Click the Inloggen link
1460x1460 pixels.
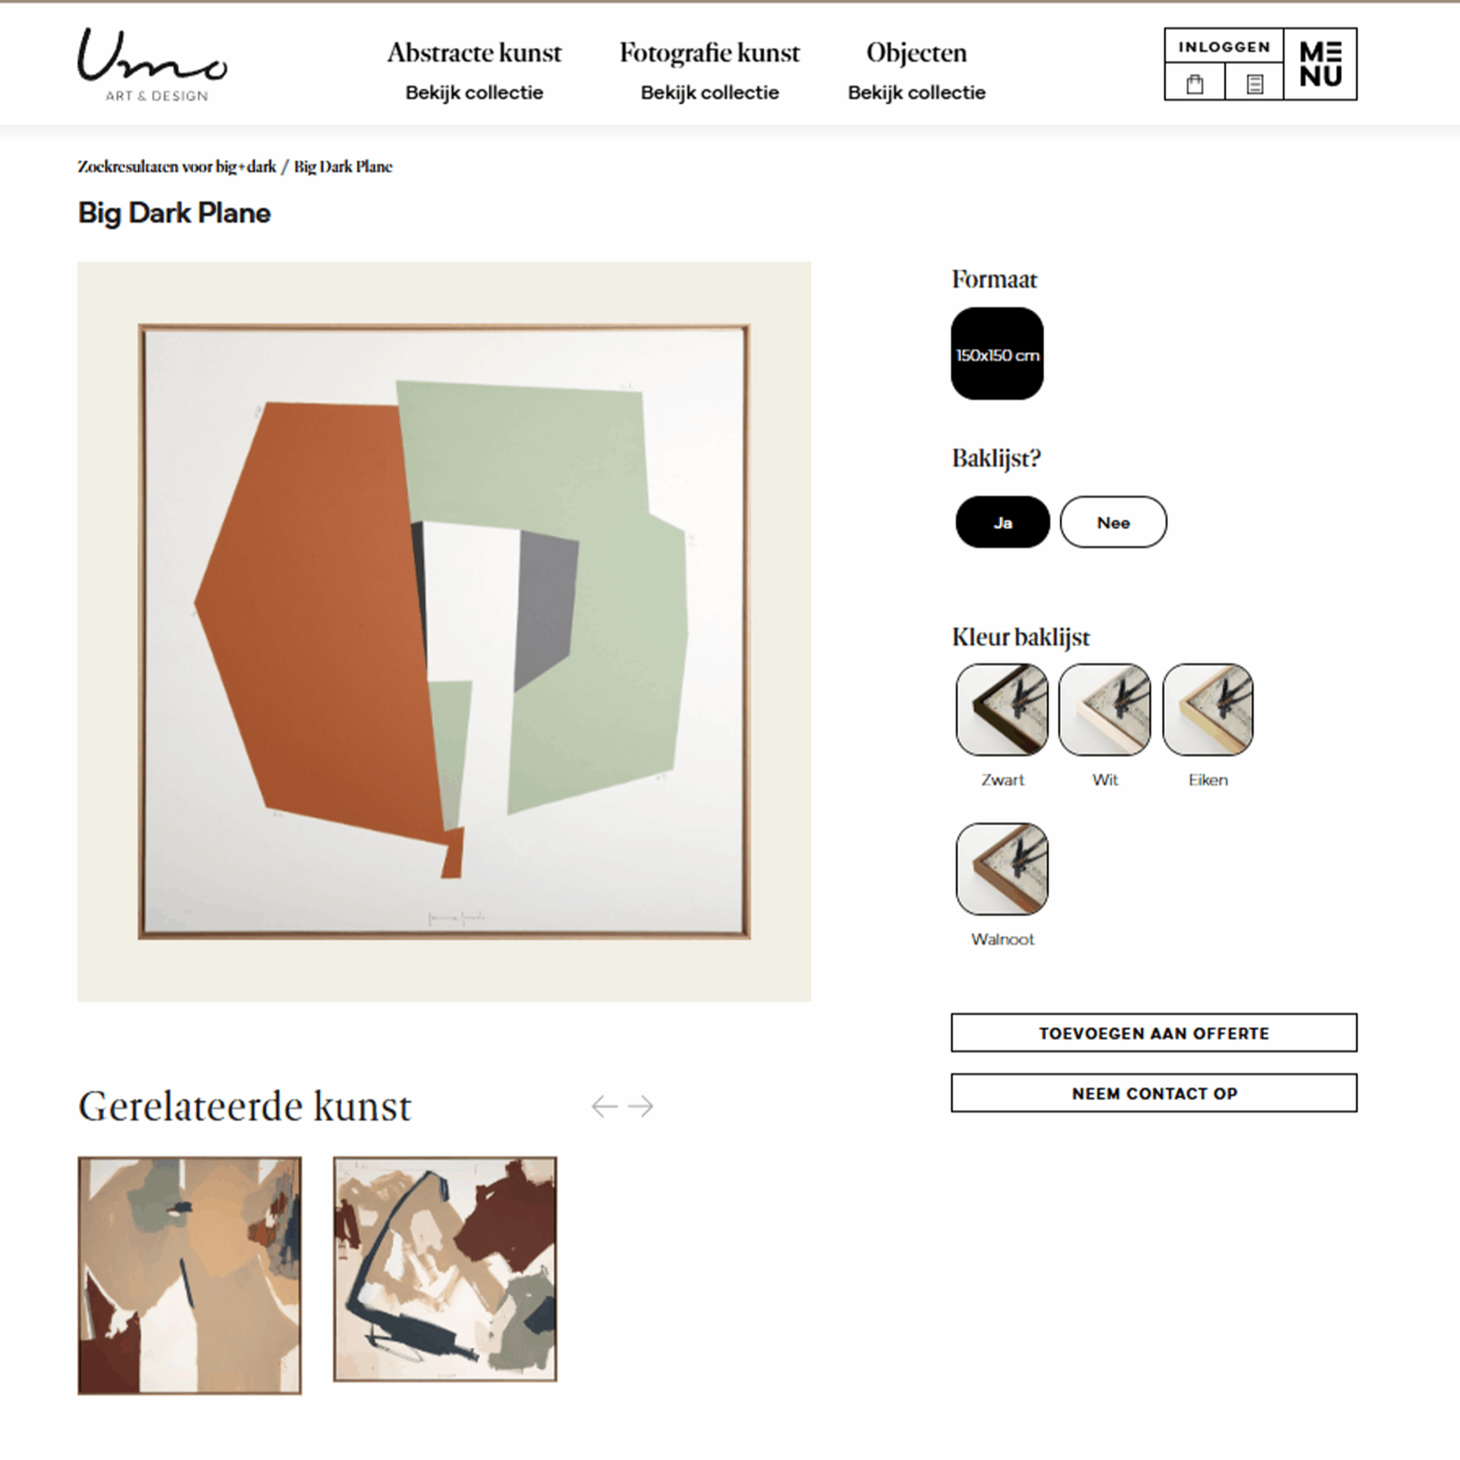click(x=1224, y=47)
